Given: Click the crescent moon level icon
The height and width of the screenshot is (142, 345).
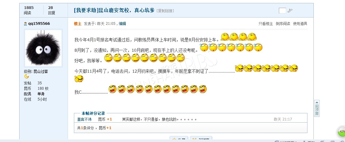Looking at the screenshot, I should [x=26, y=76].
